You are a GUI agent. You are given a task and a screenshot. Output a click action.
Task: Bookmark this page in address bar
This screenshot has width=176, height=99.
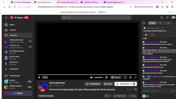[131, 7]
